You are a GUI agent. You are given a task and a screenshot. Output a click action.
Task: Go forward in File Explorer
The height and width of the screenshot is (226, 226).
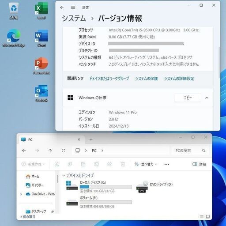(37, 151)
